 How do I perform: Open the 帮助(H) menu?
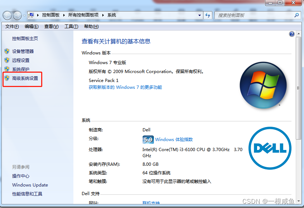coord(91,26)
